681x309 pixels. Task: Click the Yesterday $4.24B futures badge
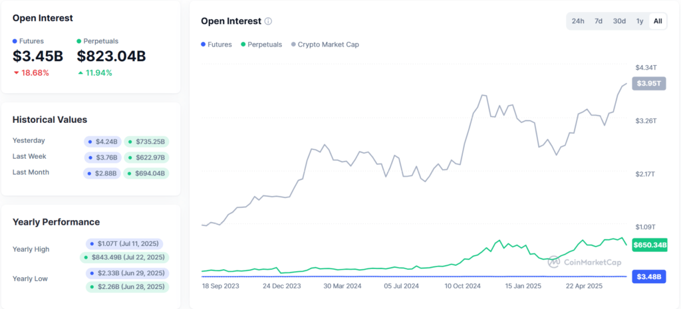pos(102,142)
